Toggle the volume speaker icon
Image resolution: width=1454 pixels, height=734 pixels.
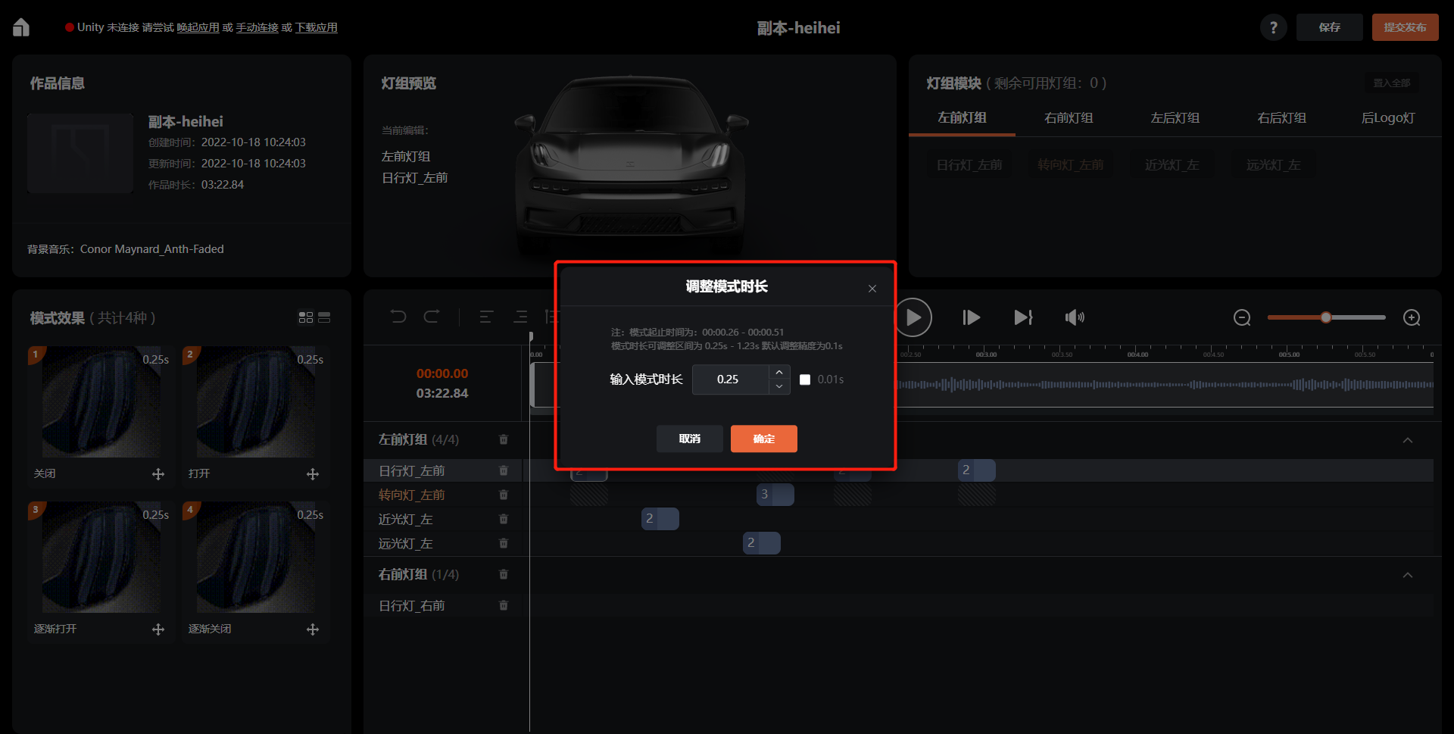click(x=1075, y=317)
